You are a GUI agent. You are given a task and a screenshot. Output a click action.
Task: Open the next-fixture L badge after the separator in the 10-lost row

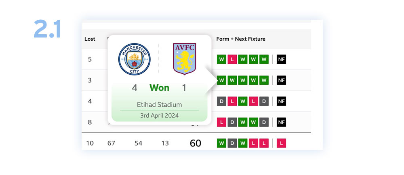281,143
